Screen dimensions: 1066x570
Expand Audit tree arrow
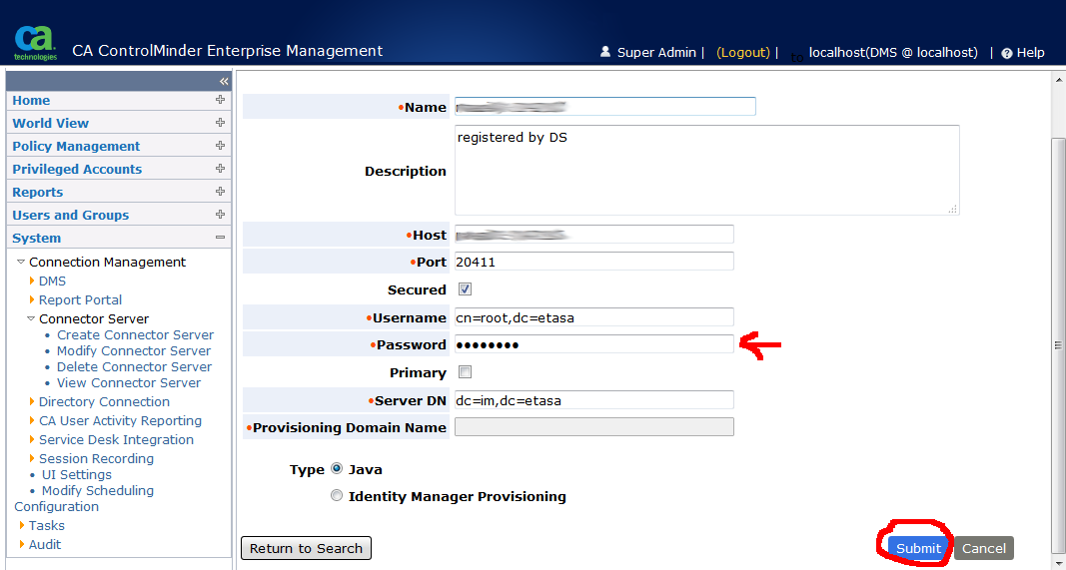[22, 544]
